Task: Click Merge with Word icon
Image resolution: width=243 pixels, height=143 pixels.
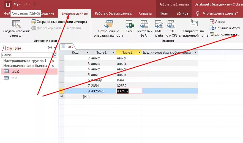Action: [212, 28]
